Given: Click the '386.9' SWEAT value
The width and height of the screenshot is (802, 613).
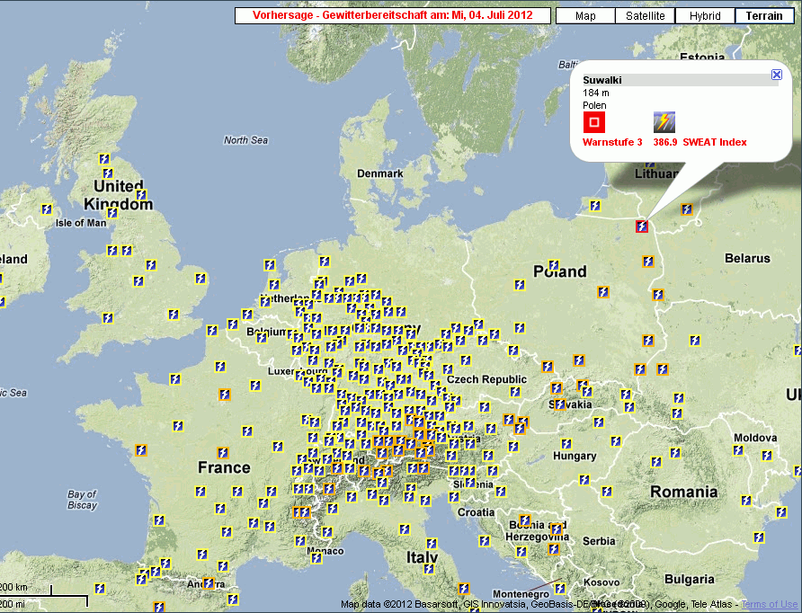Looking at the screenshot, I should click(x=665, y=142).
